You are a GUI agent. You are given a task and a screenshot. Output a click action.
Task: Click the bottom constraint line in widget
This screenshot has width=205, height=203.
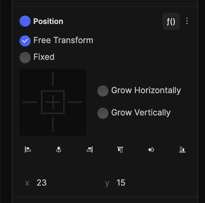(x=53, y=124)
